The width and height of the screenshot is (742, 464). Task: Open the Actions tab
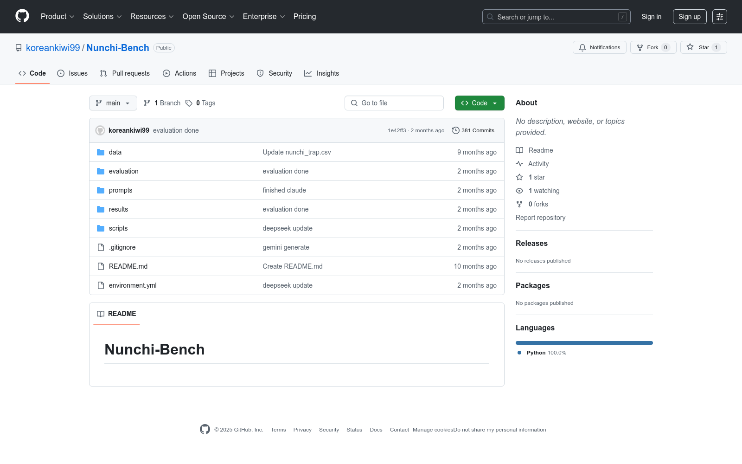tap(179, 73)
